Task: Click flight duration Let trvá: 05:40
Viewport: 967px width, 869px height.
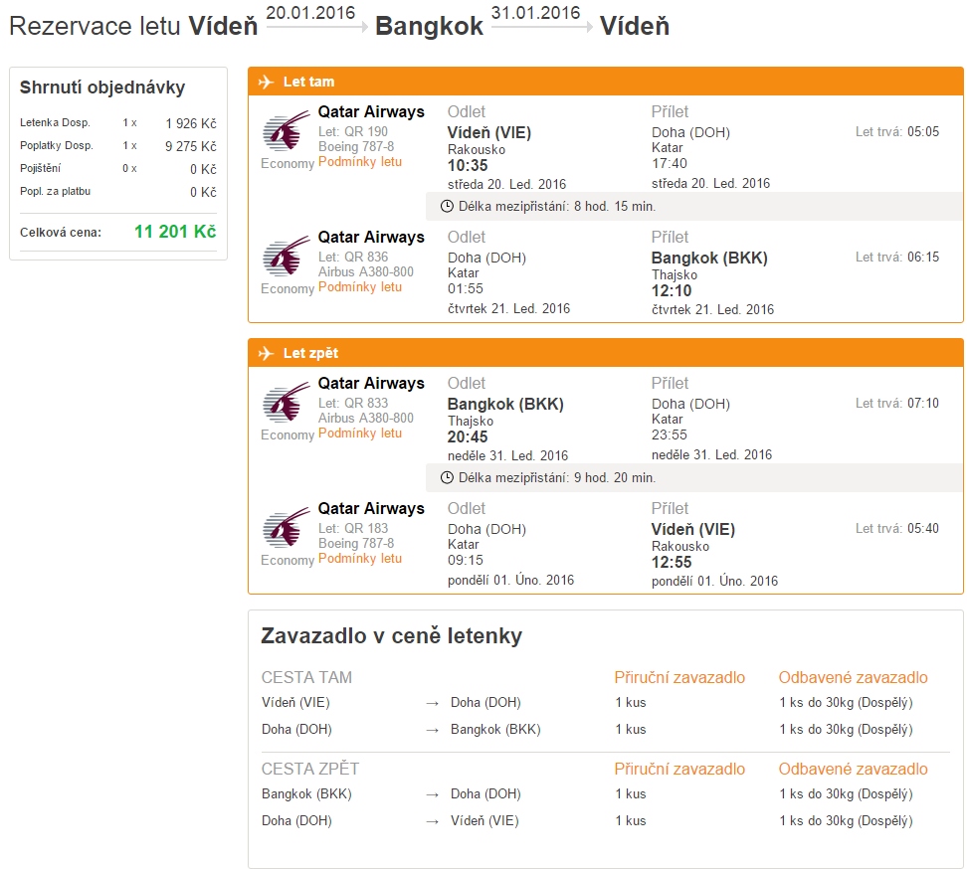Action: [897, 528]
